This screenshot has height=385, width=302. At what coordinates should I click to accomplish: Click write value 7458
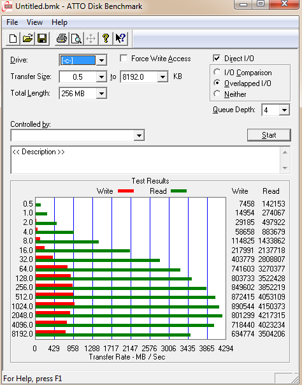pos(247,203)
